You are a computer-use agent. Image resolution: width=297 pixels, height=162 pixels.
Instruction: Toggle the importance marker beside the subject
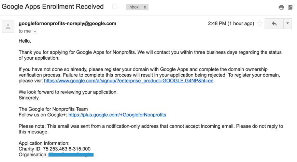point(115,7)
